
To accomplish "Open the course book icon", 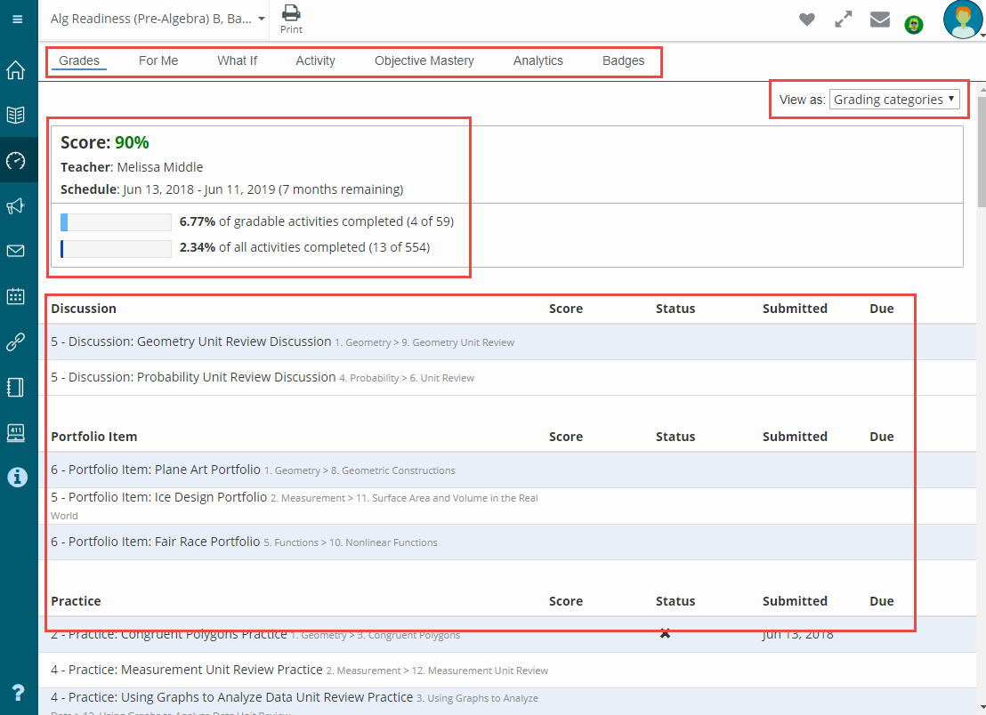I will [16, 115].
